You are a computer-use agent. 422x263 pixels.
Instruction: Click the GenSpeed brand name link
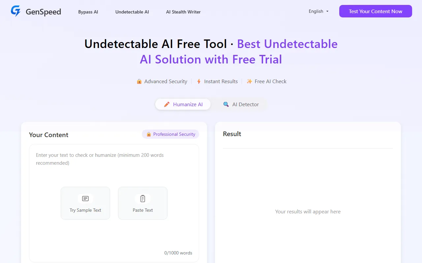tap(43, 12)
